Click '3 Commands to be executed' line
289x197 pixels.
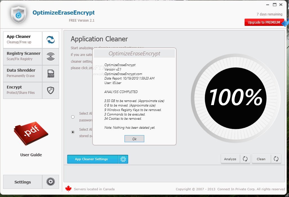click(x=125, y=114)
